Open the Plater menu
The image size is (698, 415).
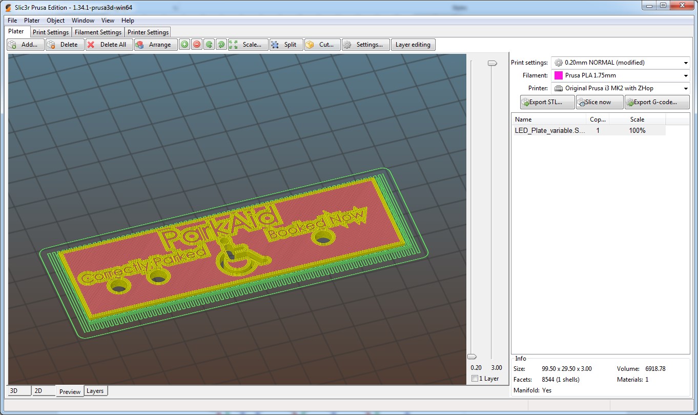click(32, 21)
